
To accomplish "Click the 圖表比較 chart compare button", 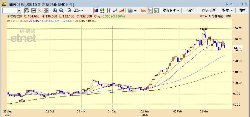I will (209, 11).
